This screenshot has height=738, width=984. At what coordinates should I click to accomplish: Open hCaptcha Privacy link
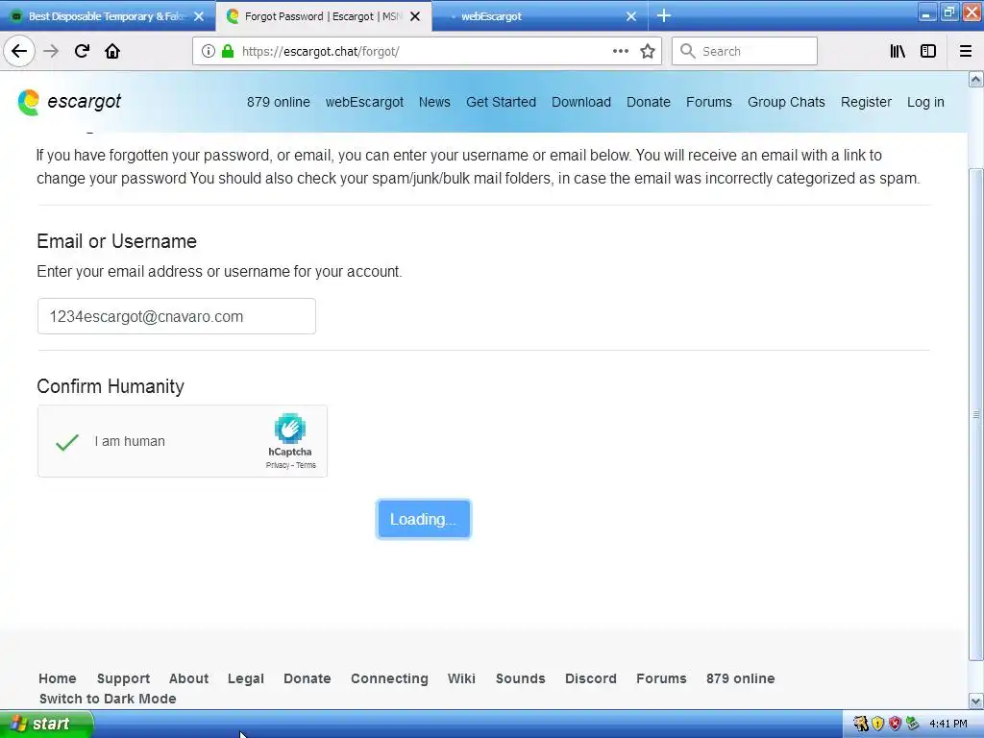[x=277, y=465]
